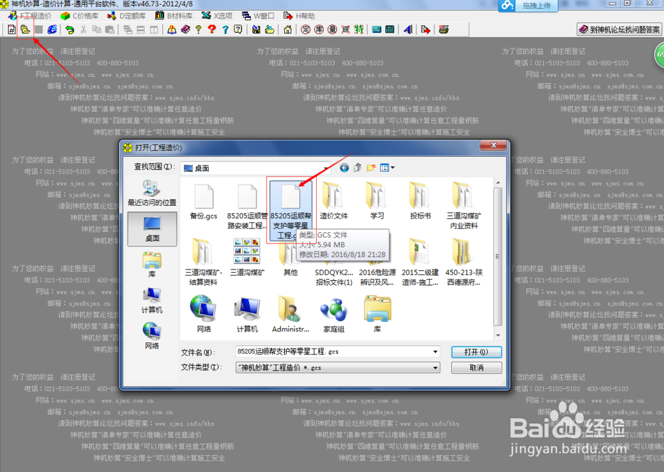The image size is (664, 472).
Task: Click the save floppy disk icon
Action: tap(256, 29)
